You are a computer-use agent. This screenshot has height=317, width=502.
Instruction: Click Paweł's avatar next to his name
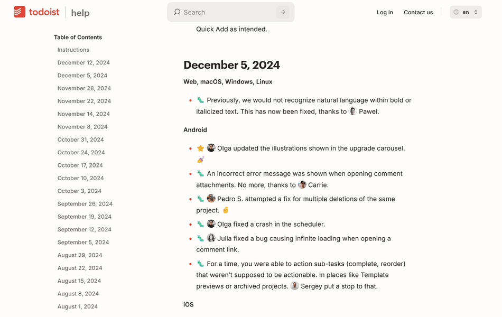[352, 111]
